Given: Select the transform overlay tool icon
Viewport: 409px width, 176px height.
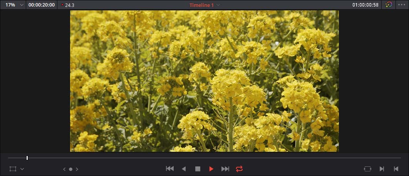Looking at the screenshot, I should pos(13,169).
